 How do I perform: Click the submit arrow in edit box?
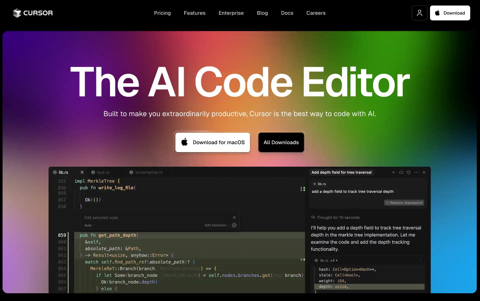pyautogui.click(x=234, y=225)
